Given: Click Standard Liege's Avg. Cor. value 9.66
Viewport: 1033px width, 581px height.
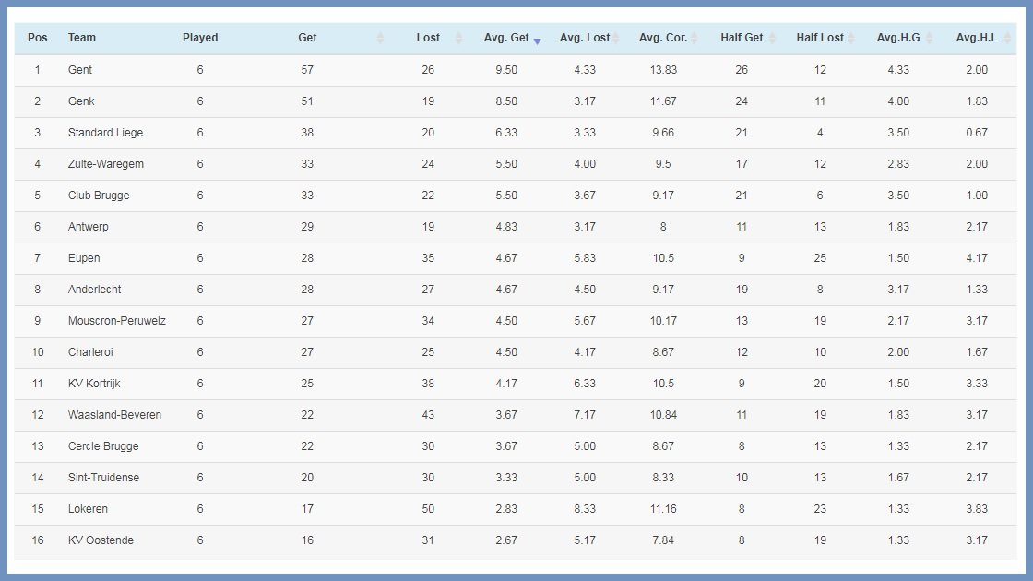Looking at the screenshot, I should pos(663,133).
